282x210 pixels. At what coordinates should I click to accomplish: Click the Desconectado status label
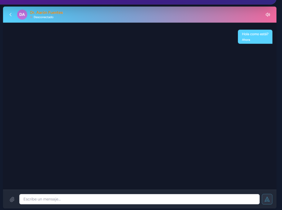click(43, 17)
